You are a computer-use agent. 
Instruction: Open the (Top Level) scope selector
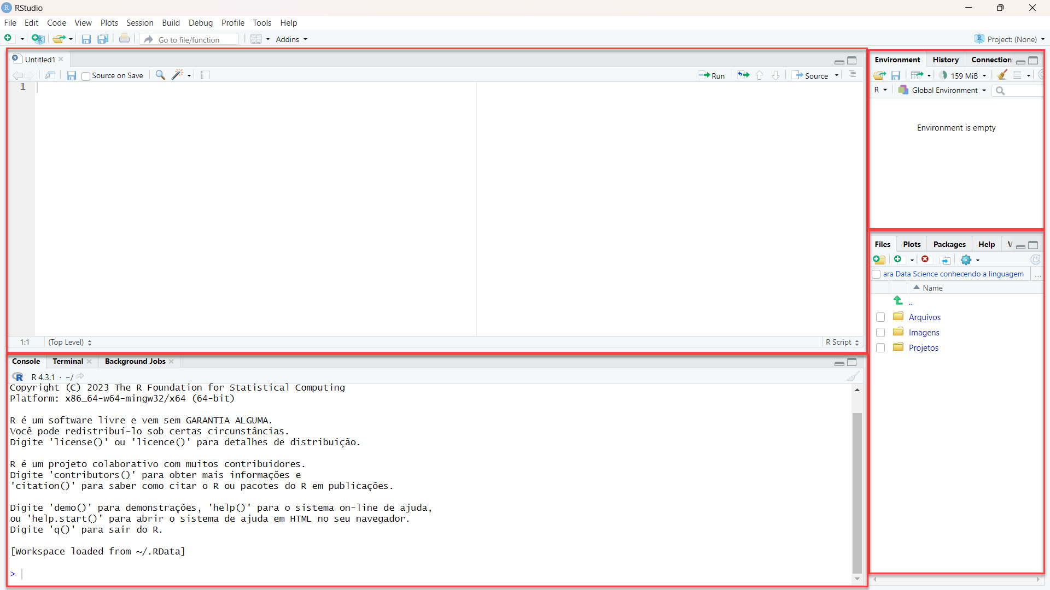click(70, 343)
